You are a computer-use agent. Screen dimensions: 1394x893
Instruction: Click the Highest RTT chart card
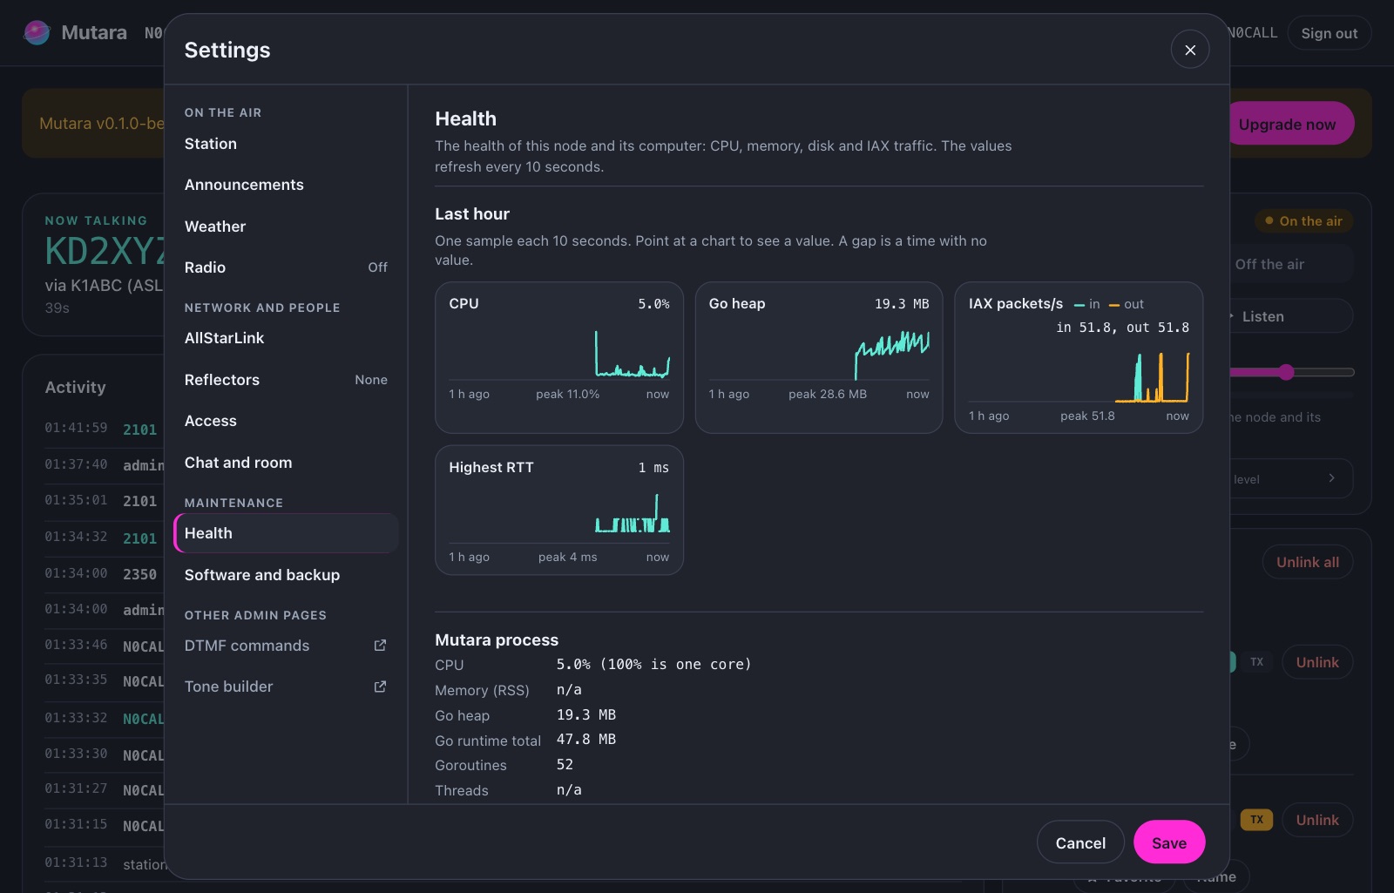click(x=558, y=510)
